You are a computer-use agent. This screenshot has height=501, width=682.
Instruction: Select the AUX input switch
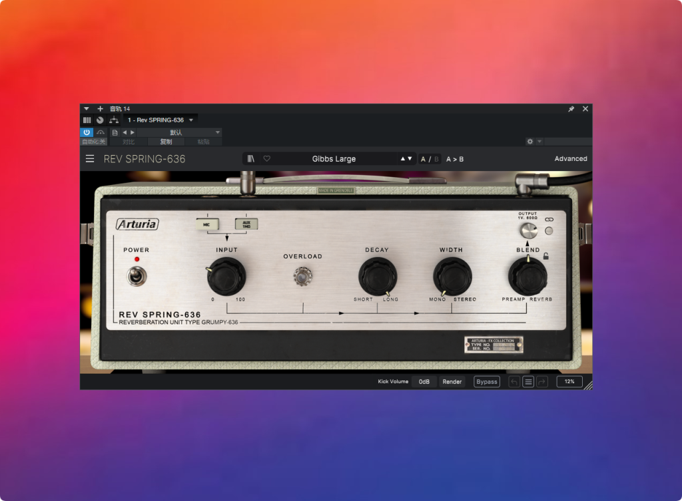tap(246, 224)
